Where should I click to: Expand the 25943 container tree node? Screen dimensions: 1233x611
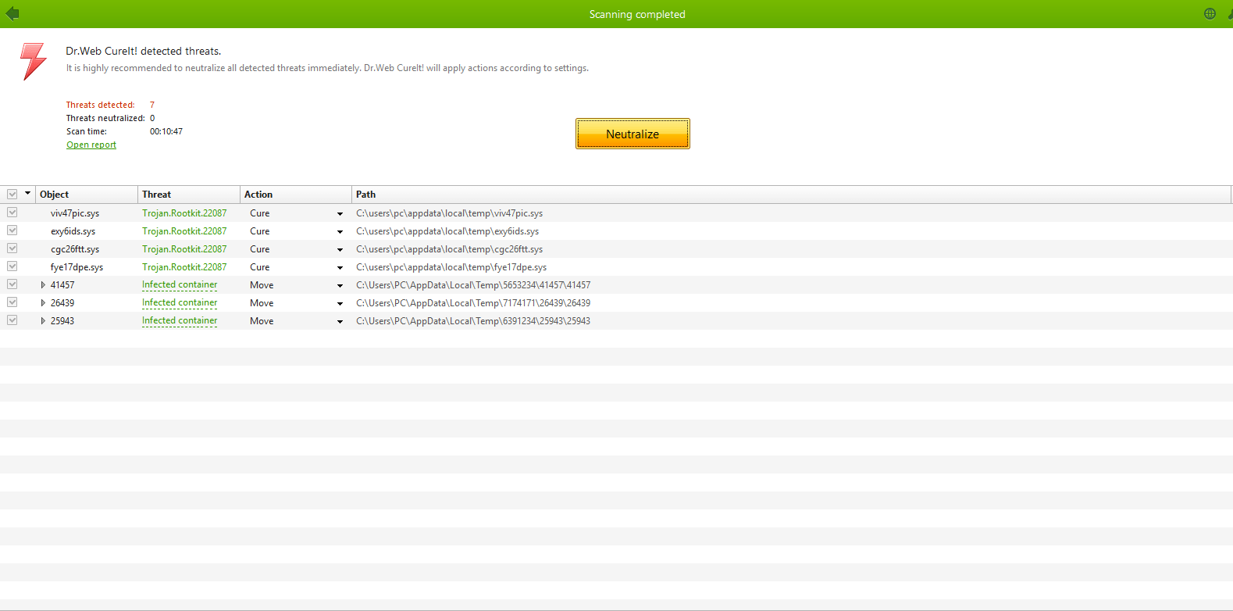tap(43, 321)
